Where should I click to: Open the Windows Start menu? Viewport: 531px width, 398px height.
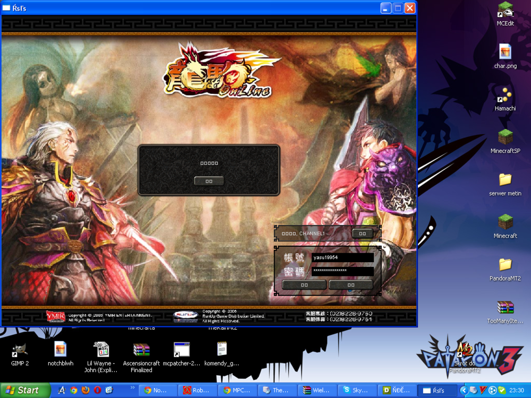click(25, 390)
